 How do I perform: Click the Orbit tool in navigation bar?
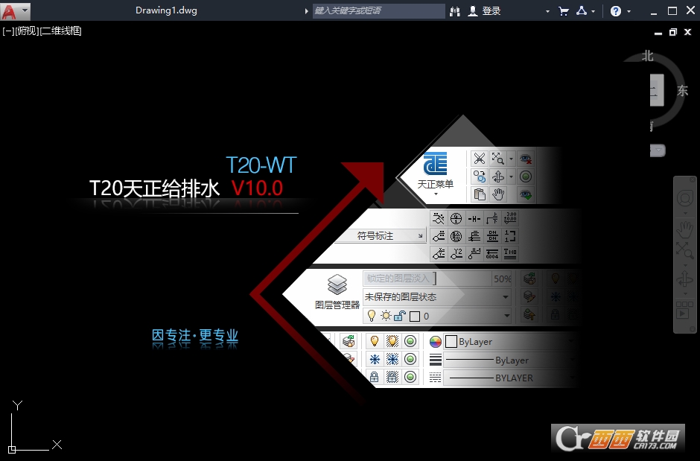(685, 280)
